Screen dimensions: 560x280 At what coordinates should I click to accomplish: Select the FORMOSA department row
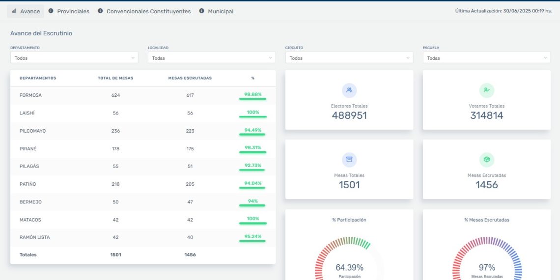(30, 95)
